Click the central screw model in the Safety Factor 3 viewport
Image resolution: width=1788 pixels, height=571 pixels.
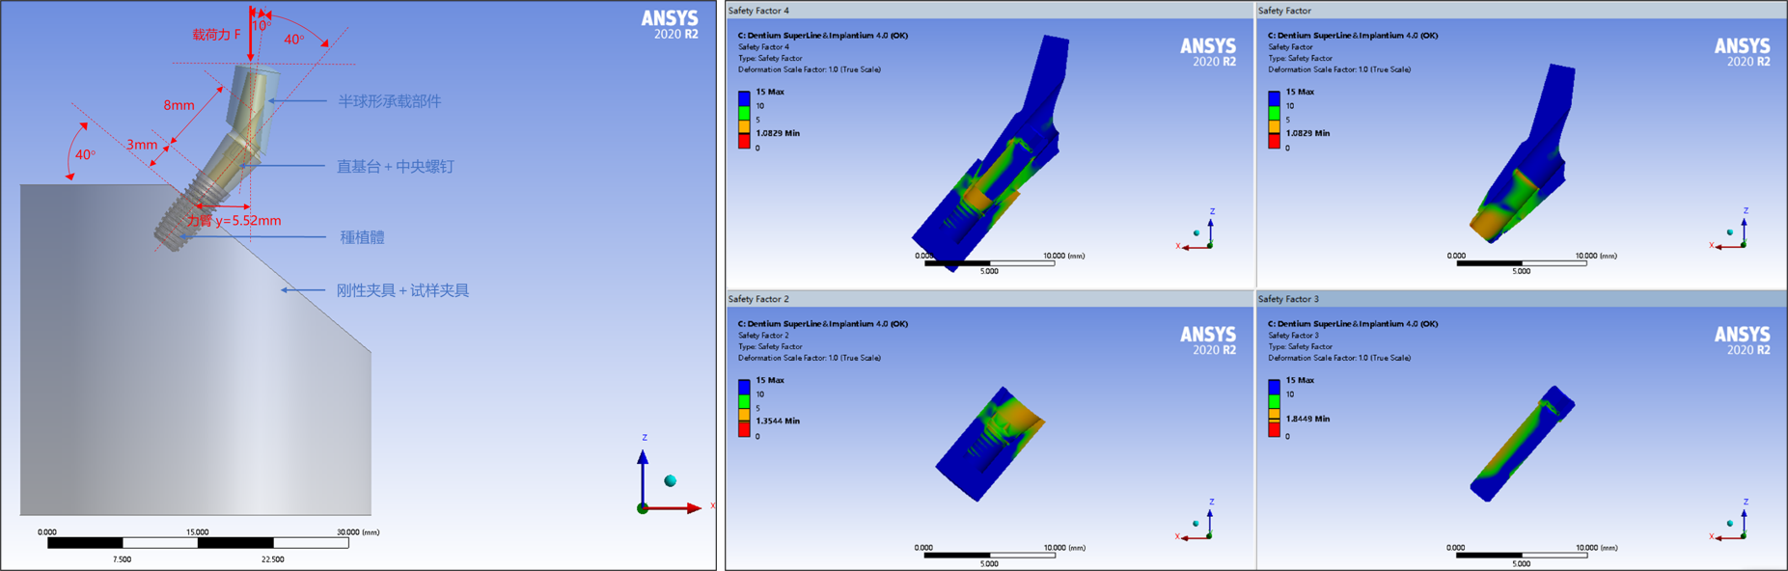1522,445
